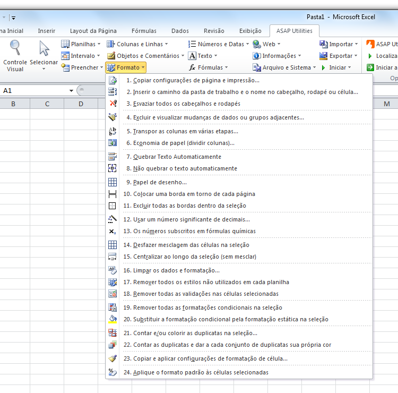Open the ribbon Fórmulas dropdown in ASAP group

point(208,67)
